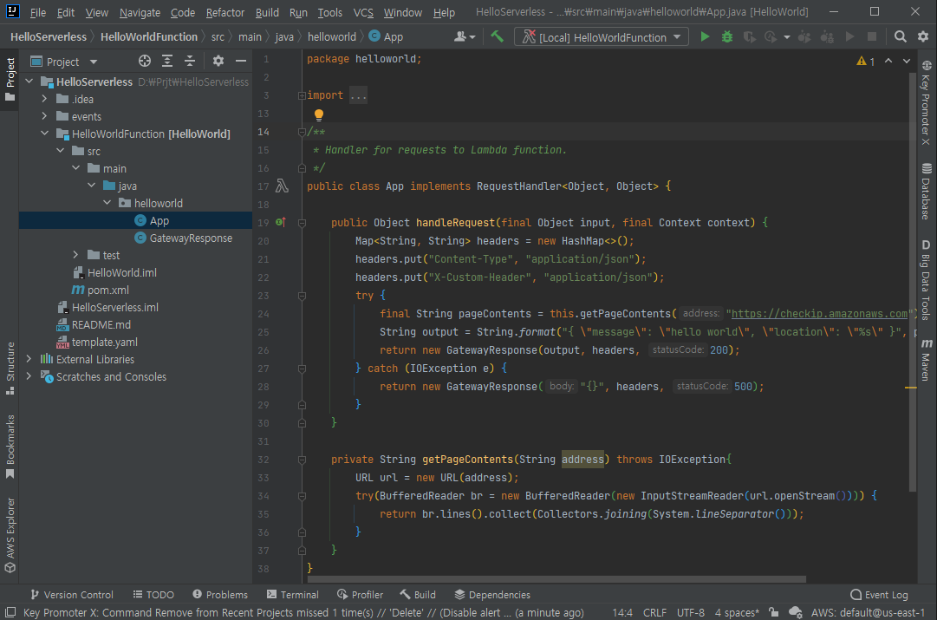Click the Lambda gutter icon on line 17
Viewport: 937px width, 620px height.
tap(282, 186)
